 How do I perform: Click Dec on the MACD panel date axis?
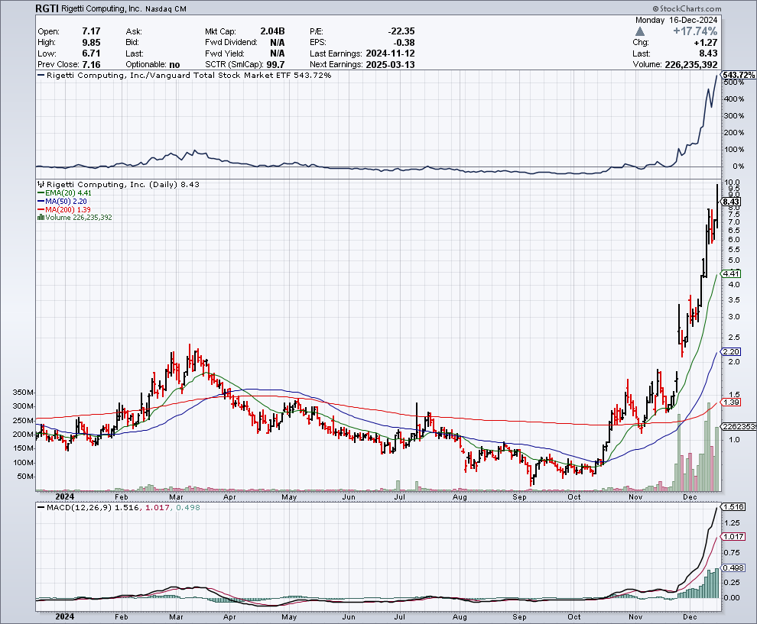coord(690,617)
